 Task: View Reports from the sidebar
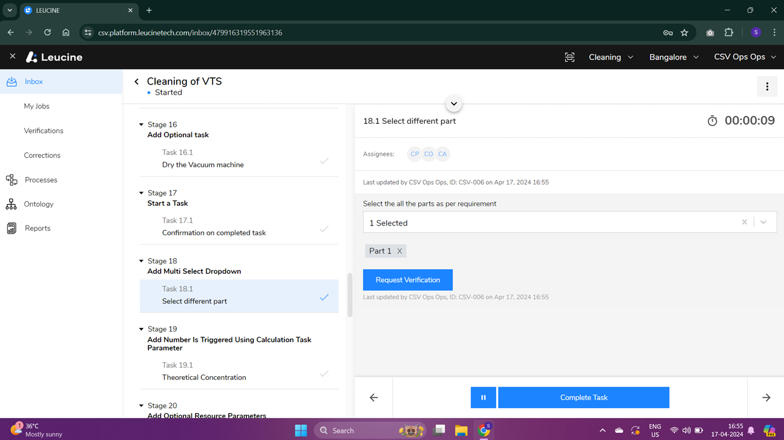37,228
